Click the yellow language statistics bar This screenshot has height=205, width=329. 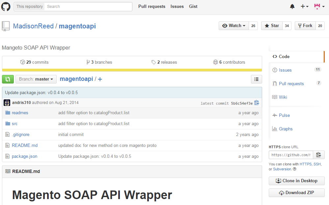point(132,70)
